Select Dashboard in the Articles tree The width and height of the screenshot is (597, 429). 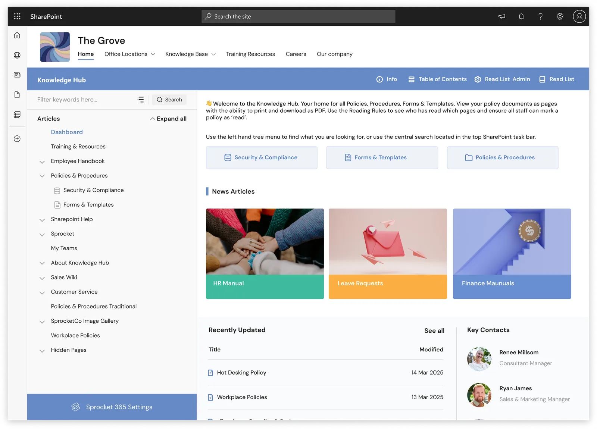point(67,132)
